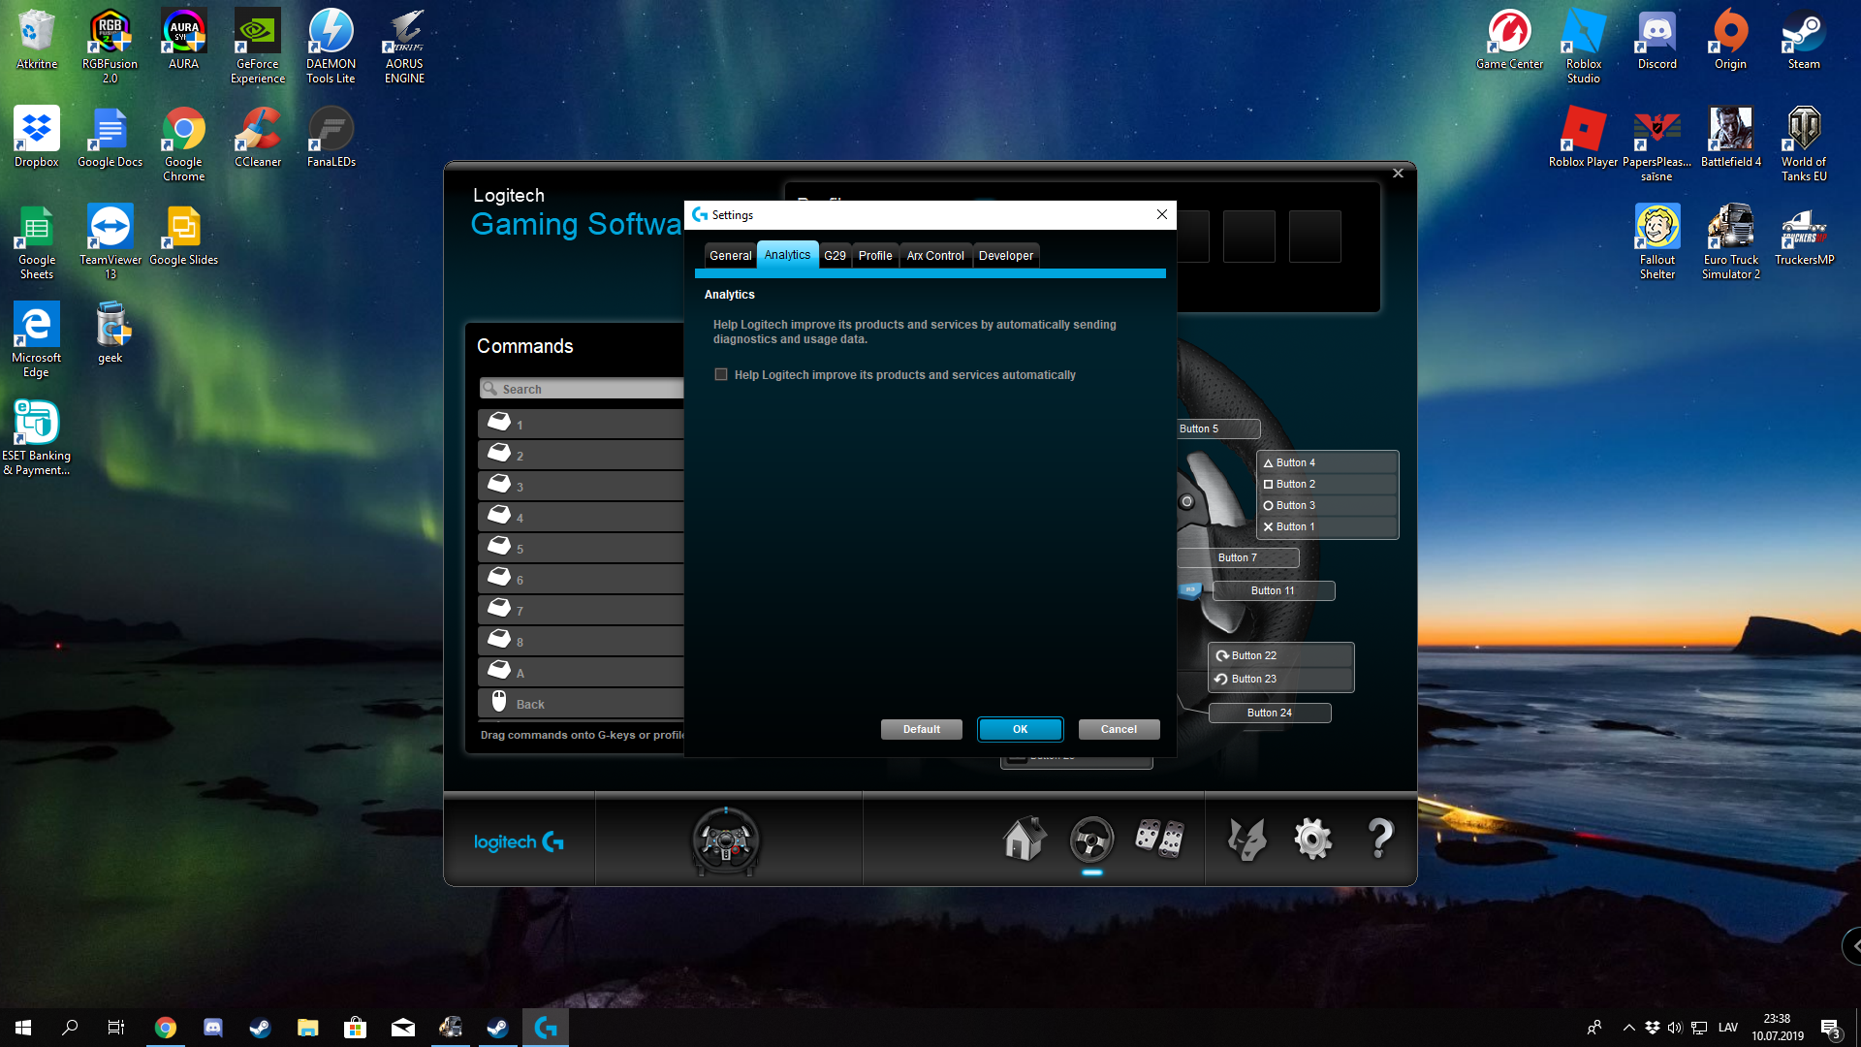Click the Button 22 dial label
The image size is (1861, 1047).
pos(1281,655)
